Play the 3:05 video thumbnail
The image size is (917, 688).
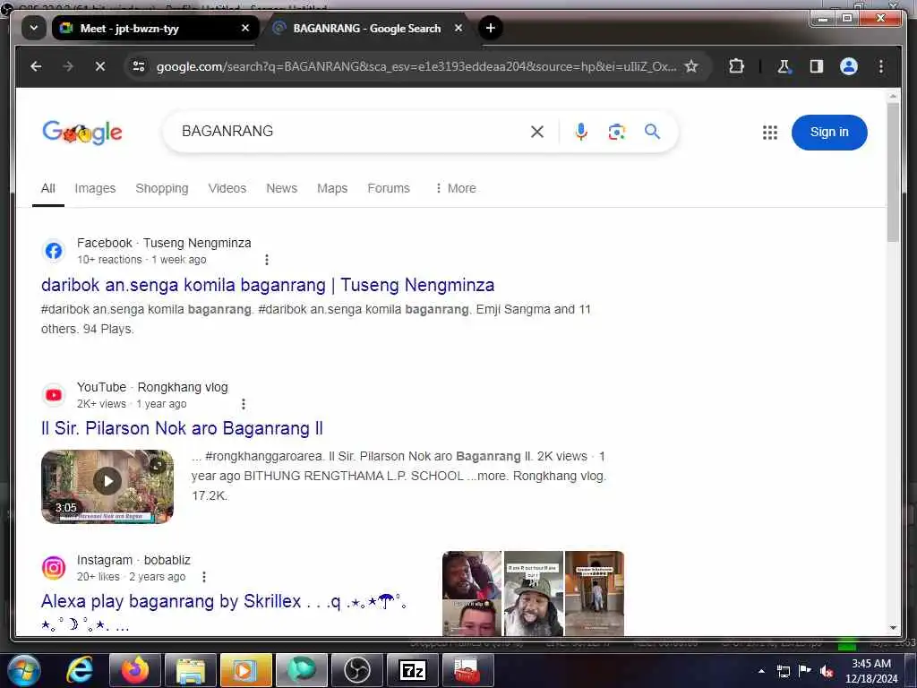(107, 486)
